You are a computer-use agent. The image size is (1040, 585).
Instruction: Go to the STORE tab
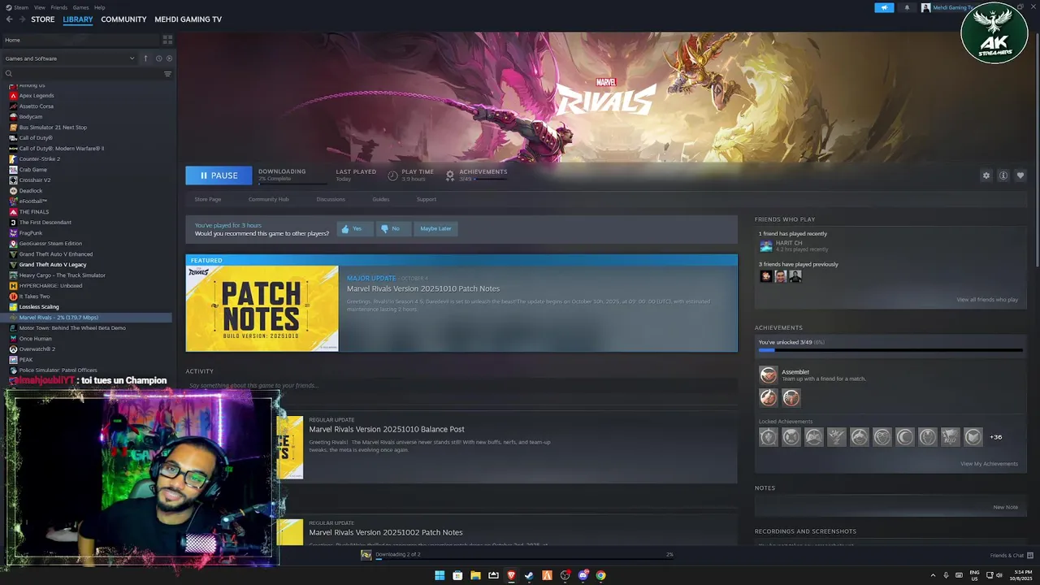pos(43,19)
